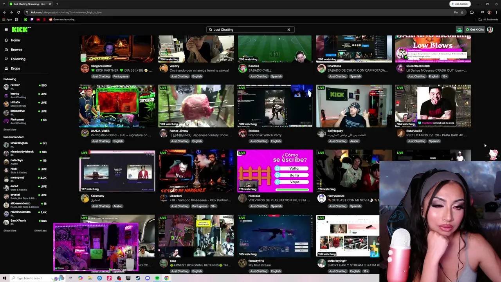The image size is (501, 282).
Task: Open GANJA_VIBES stream thumbnail
Action: (x=117, y=106)
